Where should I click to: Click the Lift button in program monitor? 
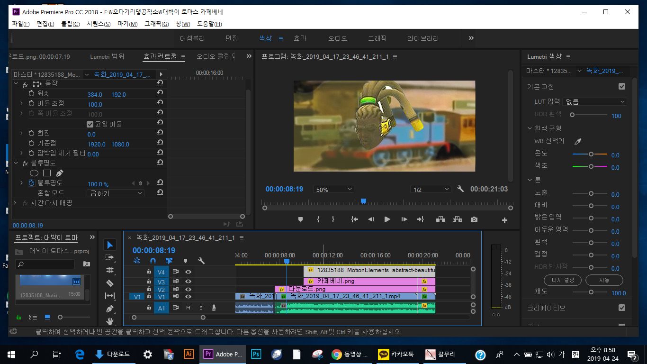(x=441, y=219)
